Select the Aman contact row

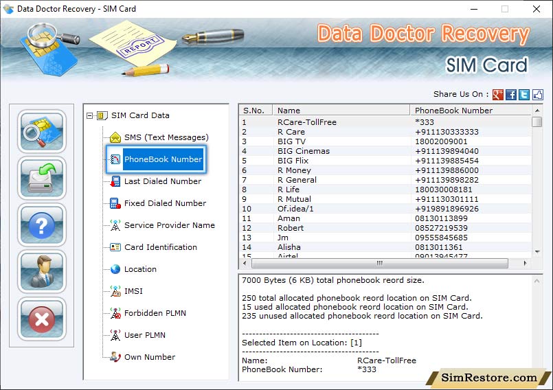(x=385, y=218)
